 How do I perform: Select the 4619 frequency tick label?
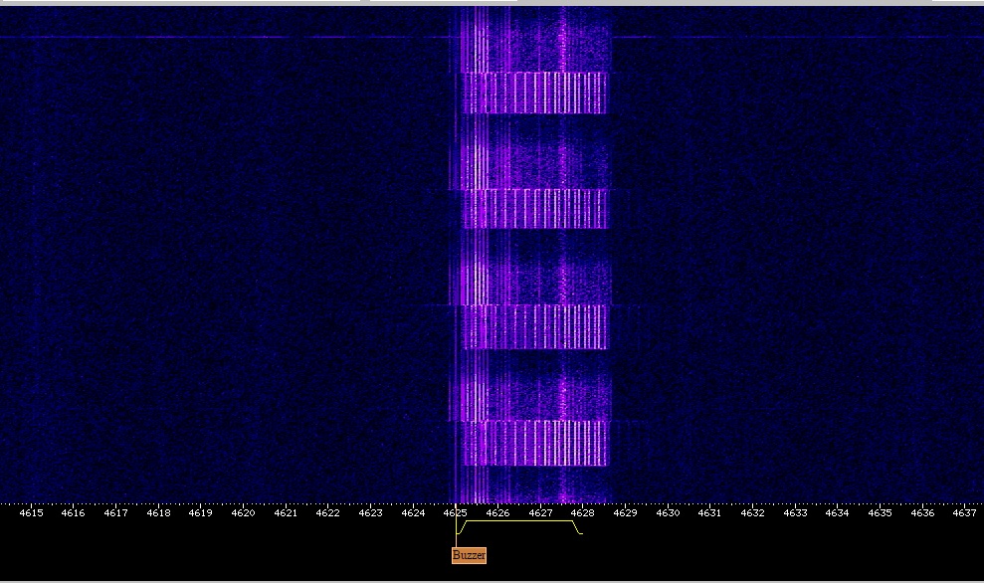pyautogui.click(x=200, y=513)
